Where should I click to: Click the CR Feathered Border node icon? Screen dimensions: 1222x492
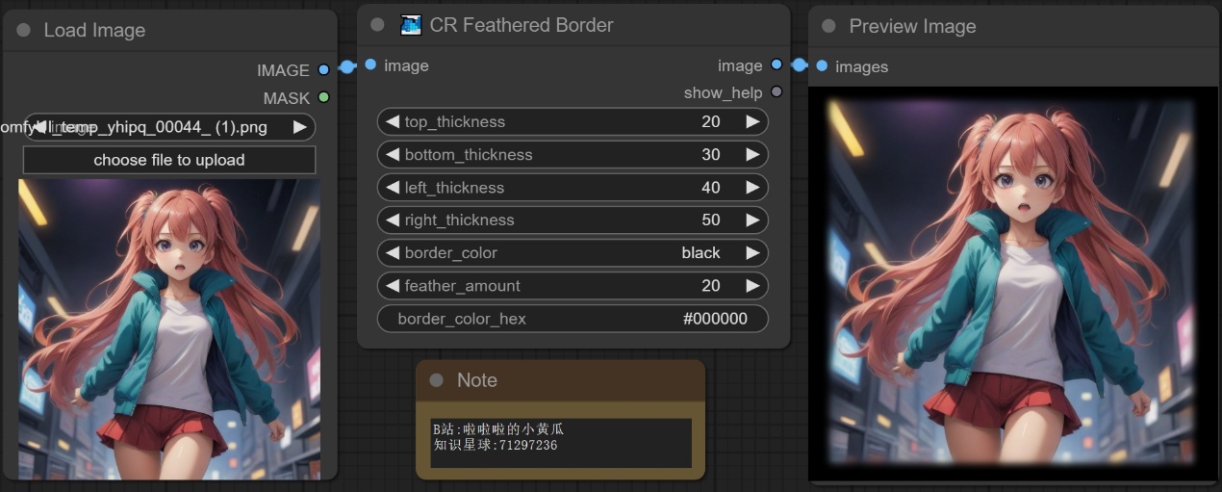tap(411, 25)
